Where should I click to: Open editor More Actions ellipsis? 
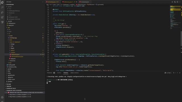tap(180, 2)
